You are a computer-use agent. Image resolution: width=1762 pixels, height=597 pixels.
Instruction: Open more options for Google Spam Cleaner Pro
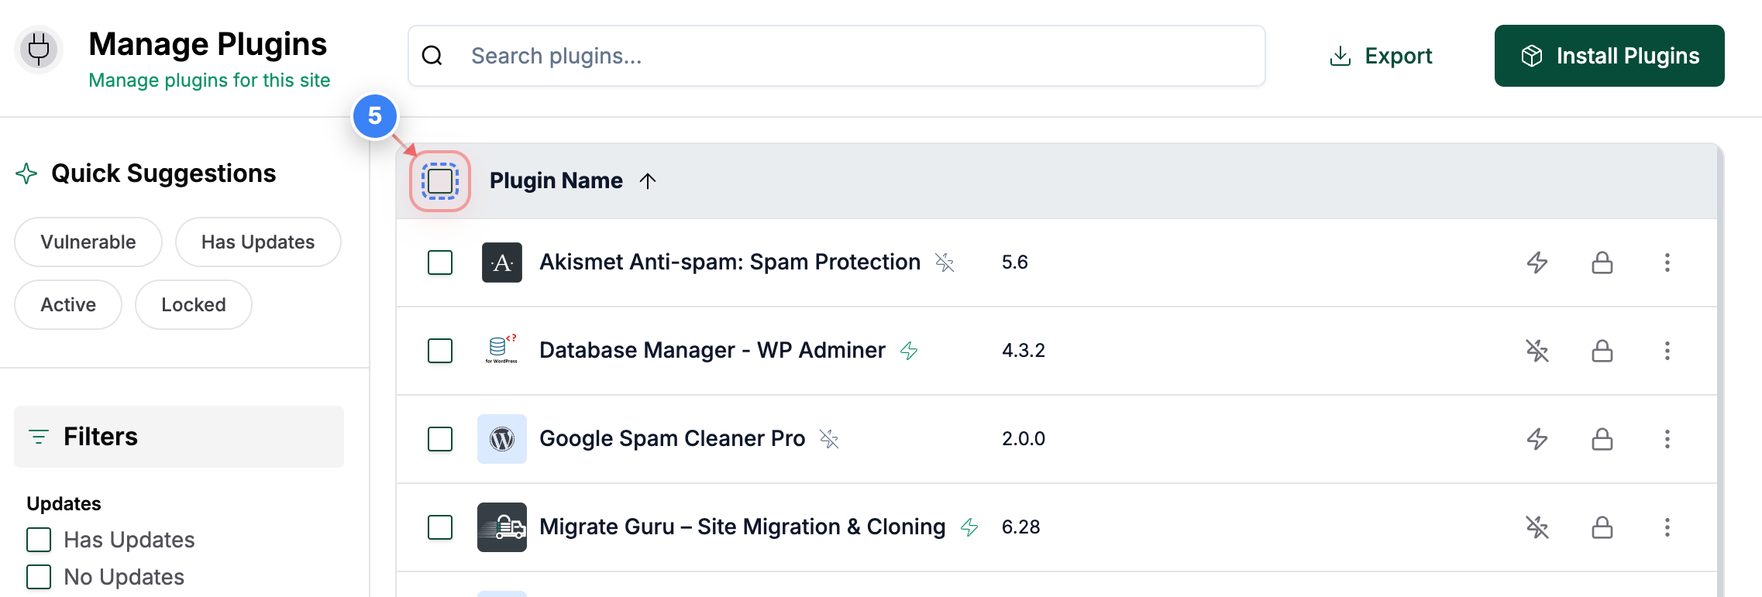click(x=1667, y=439)
